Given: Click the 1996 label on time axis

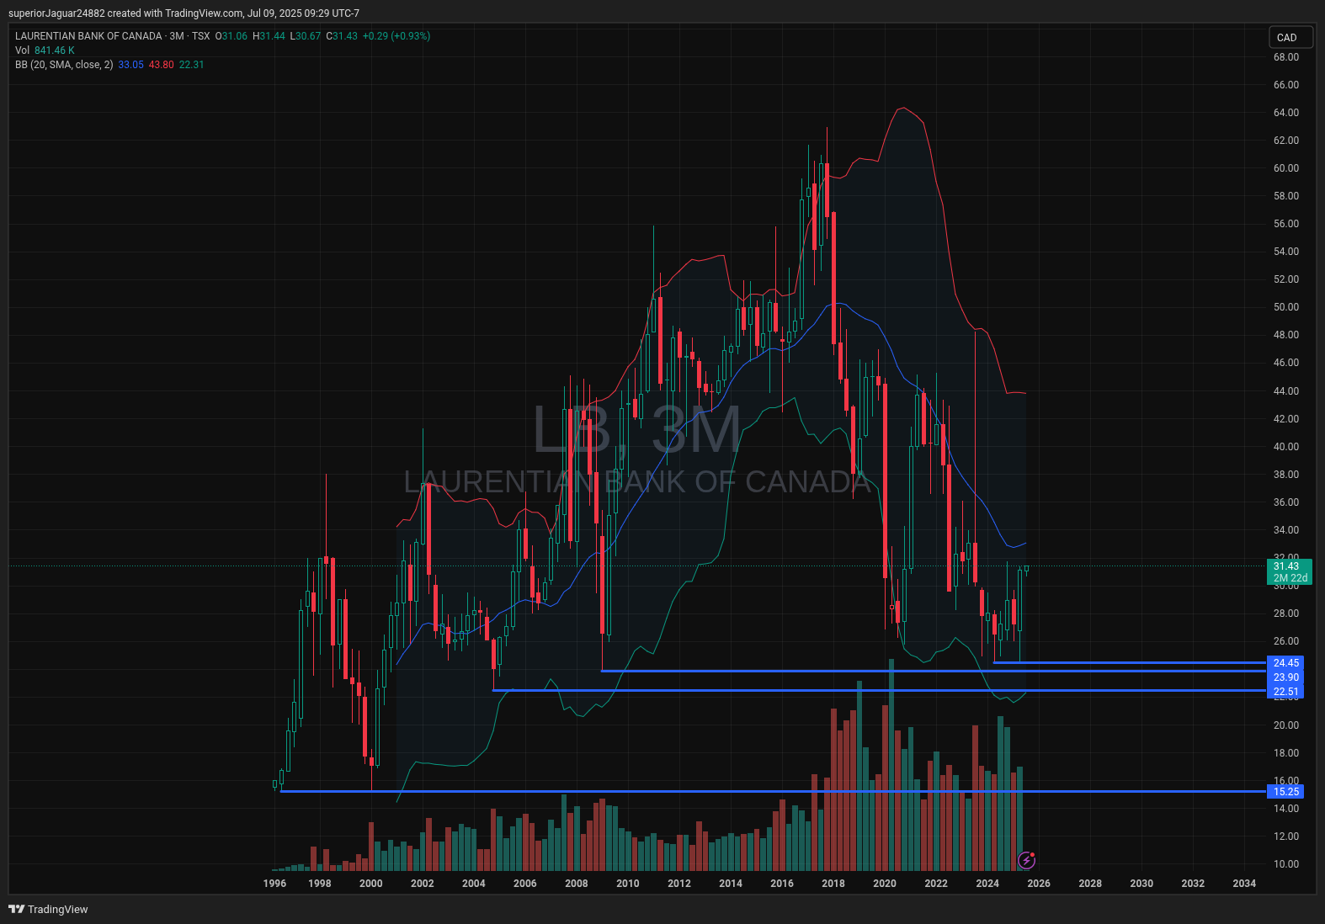Looking at the screenshot, I should [274, 884].
